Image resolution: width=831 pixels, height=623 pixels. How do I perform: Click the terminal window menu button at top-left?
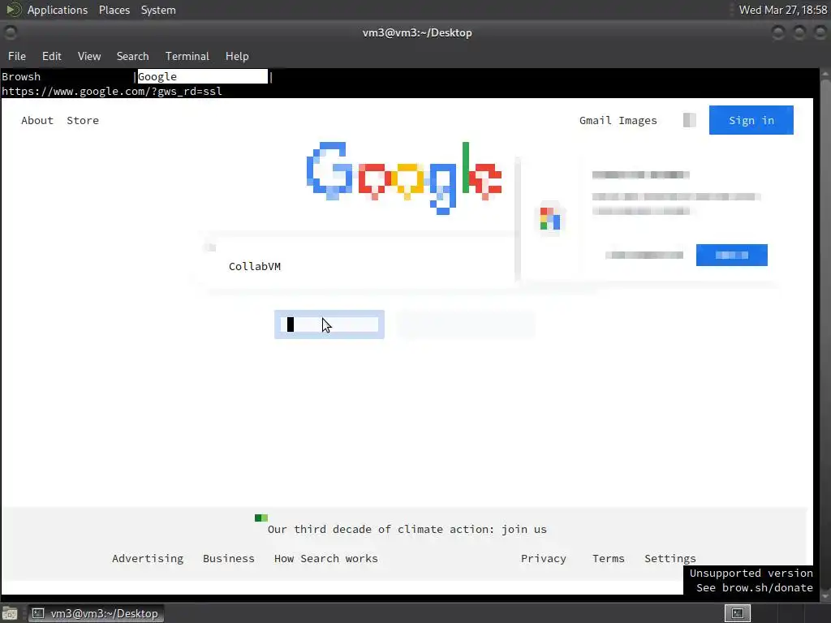(x=10, y=32)
